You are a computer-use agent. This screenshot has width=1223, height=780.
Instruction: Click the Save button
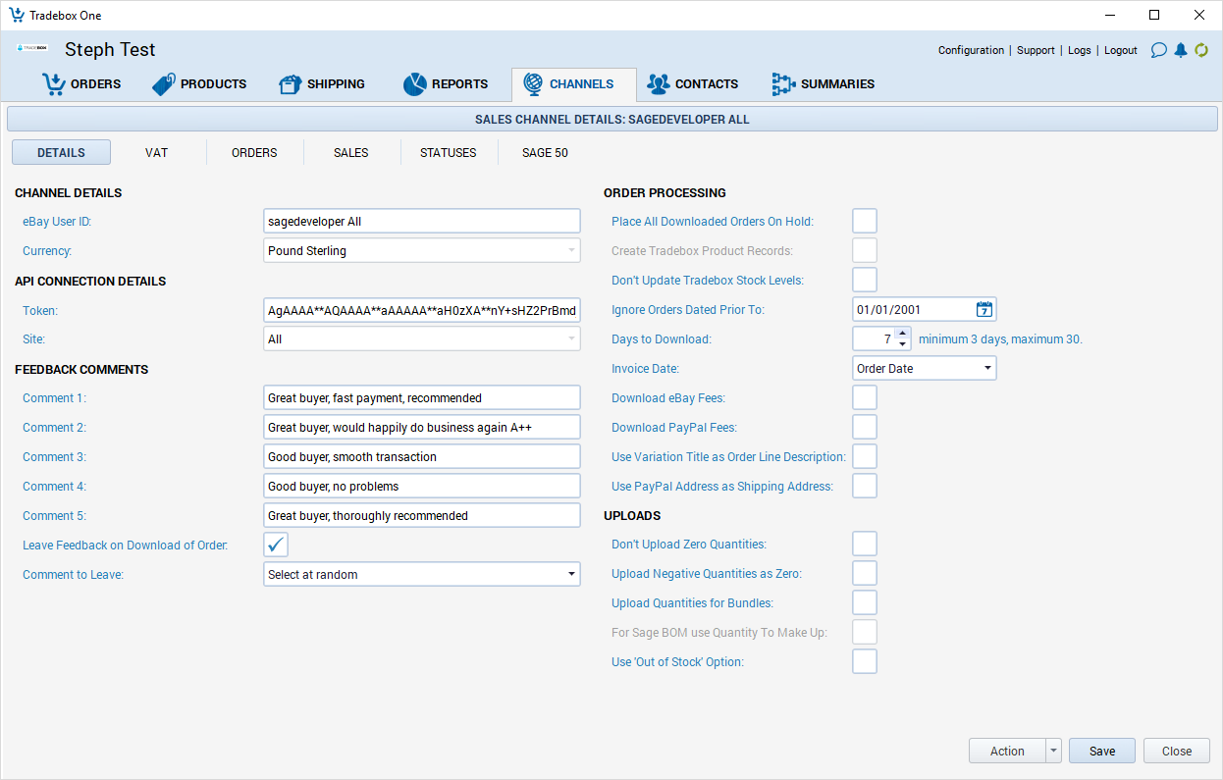coord(1102,751)
